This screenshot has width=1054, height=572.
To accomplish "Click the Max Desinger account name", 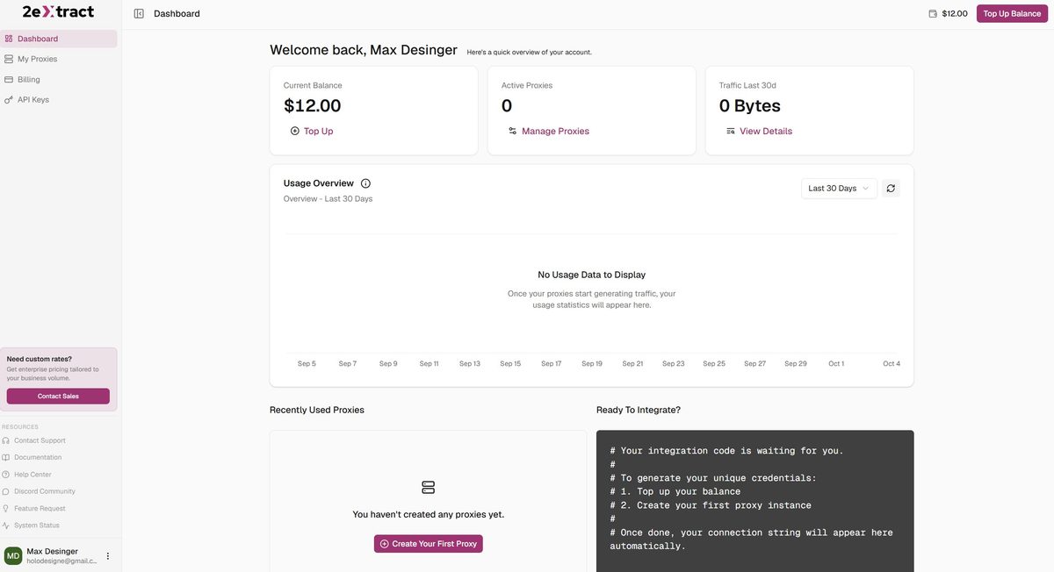I will click(x=52, y=551).
